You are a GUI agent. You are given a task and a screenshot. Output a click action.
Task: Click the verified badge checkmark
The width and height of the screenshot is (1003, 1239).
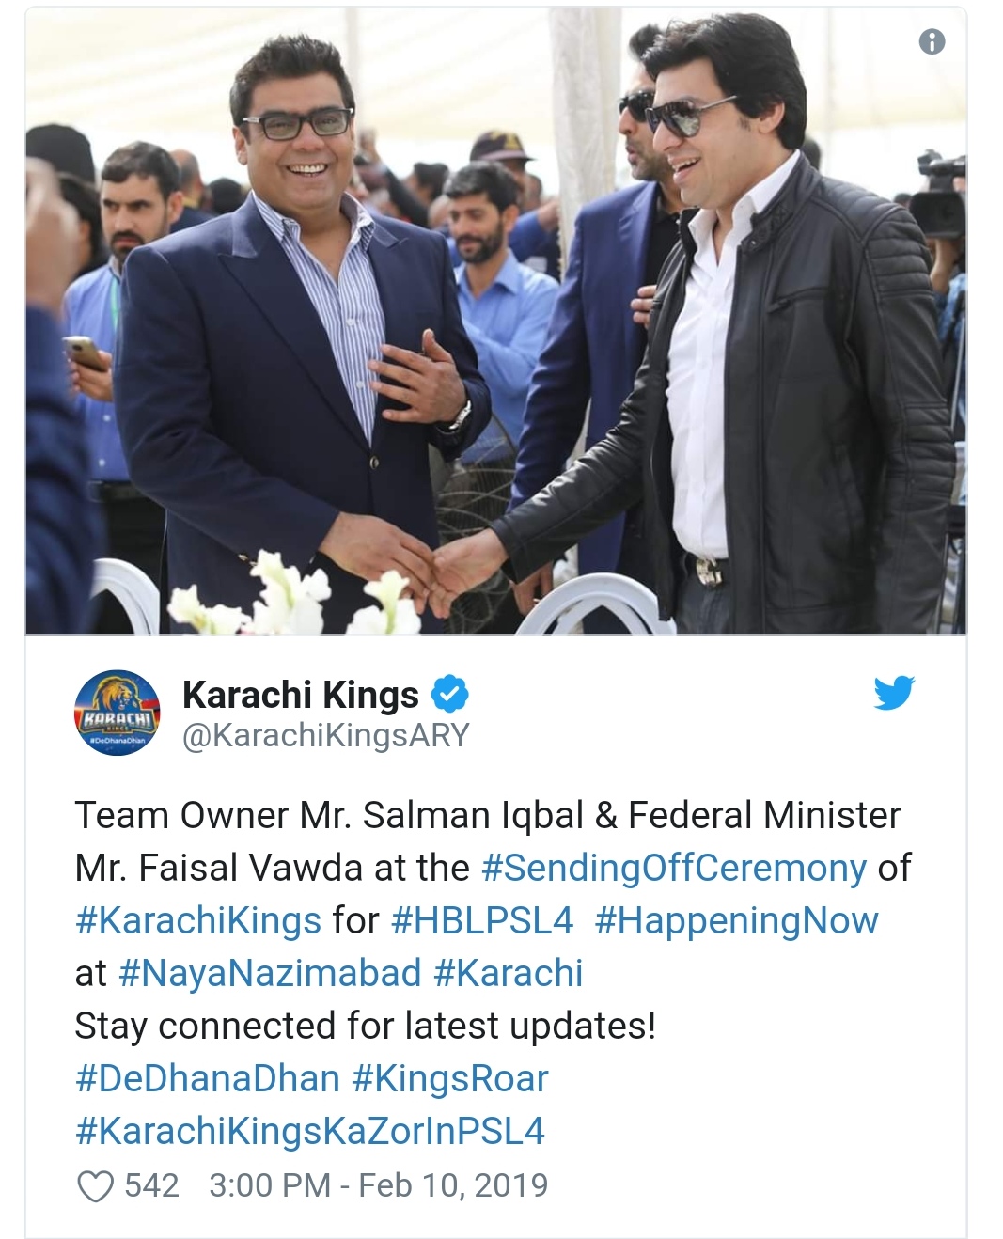tap(449, 695)
